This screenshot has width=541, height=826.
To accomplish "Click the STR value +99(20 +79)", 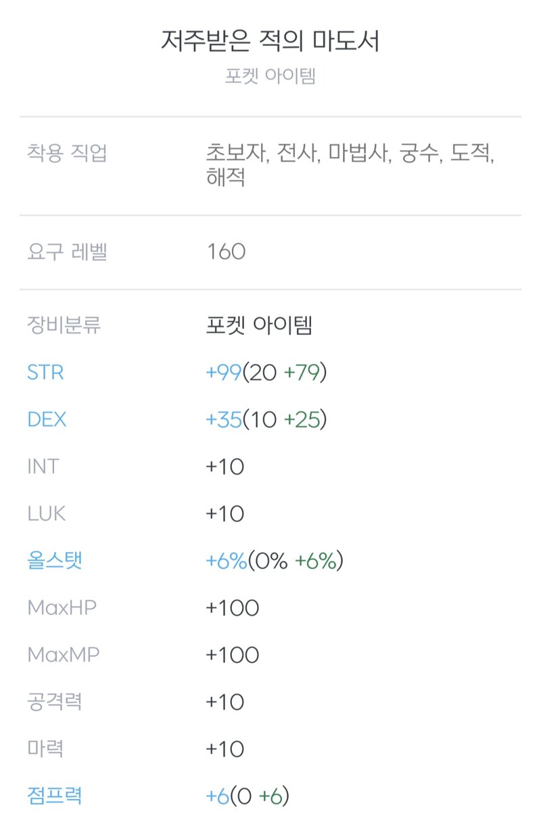I will [x=266, y=373].
